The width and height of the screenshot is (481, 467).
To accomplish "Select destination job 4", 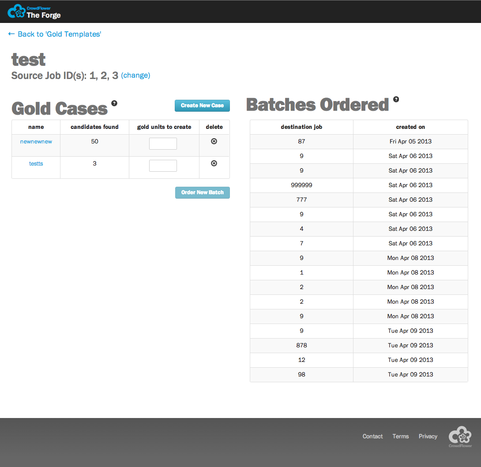I will (301, 229).
